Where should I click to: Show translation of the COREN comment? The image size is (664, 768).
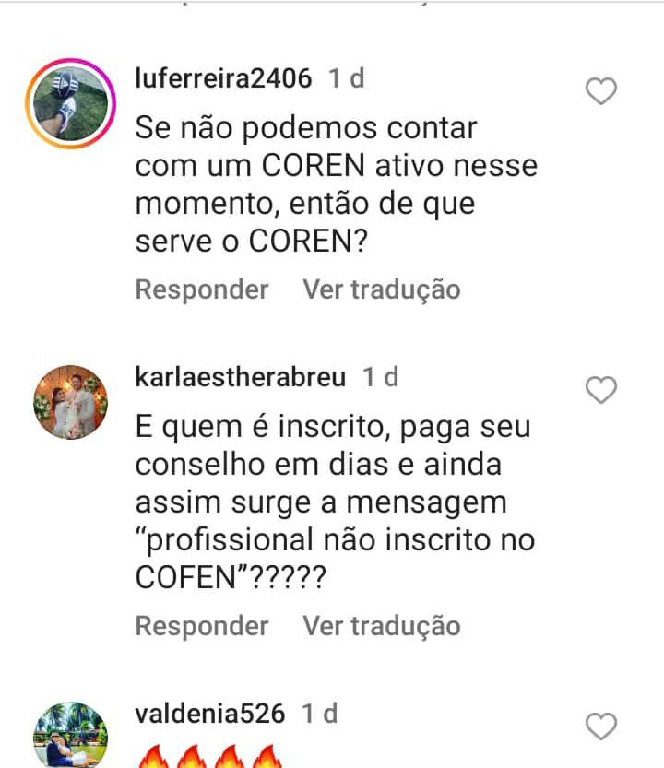[382, 289]
